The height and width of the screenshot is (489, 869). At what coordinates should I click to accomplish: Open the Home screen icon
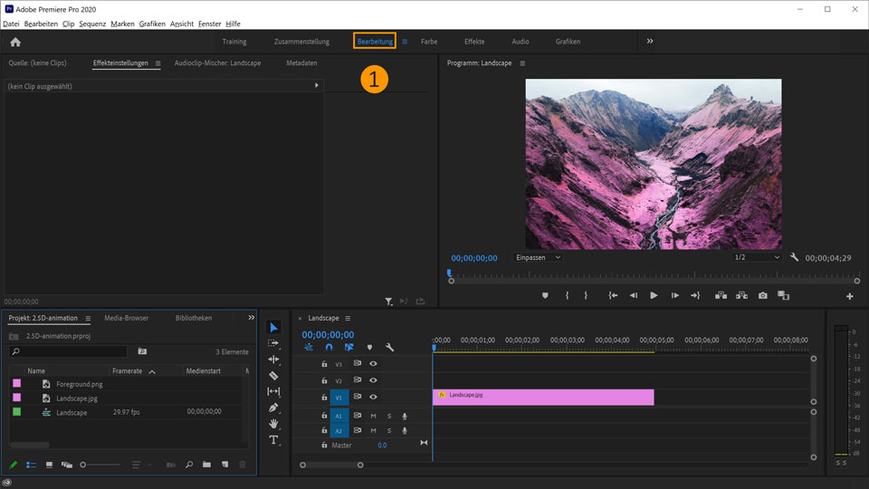tap(15, 42)
